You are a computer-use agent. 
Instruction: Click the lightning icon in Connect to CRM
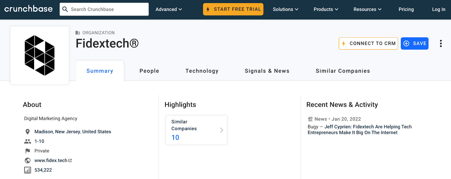[344, 43]
